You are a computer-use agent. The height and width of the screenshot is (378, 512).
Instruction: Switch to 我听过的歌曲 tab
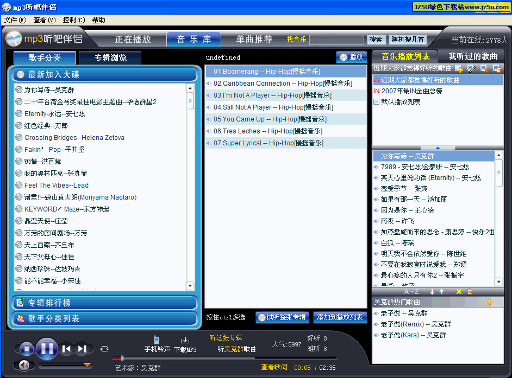tap(473, 56)
